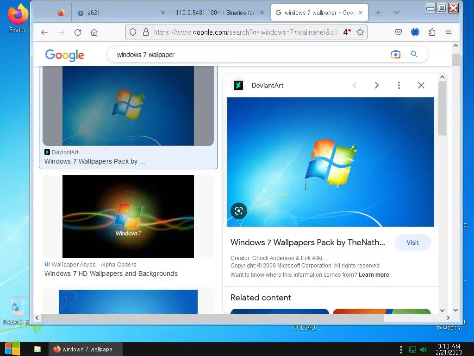Screen dimensions: 474x356
Task: Open Windows 7 Wallpapers Pack by result
Action: click(x=94, y=161)
